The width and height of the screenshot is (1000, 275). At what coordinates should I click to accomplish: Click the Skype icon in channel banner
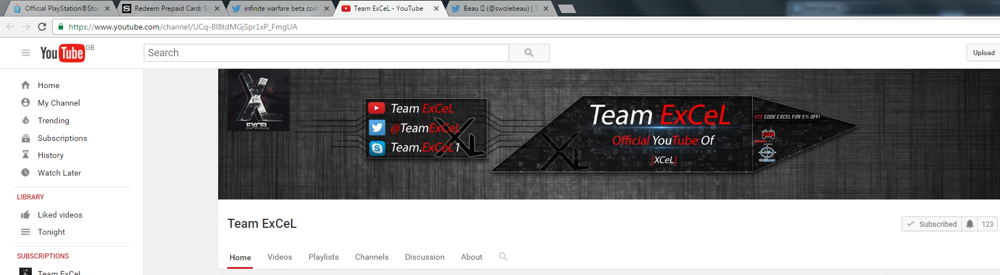pyautogui.click(x=377, y=148)
